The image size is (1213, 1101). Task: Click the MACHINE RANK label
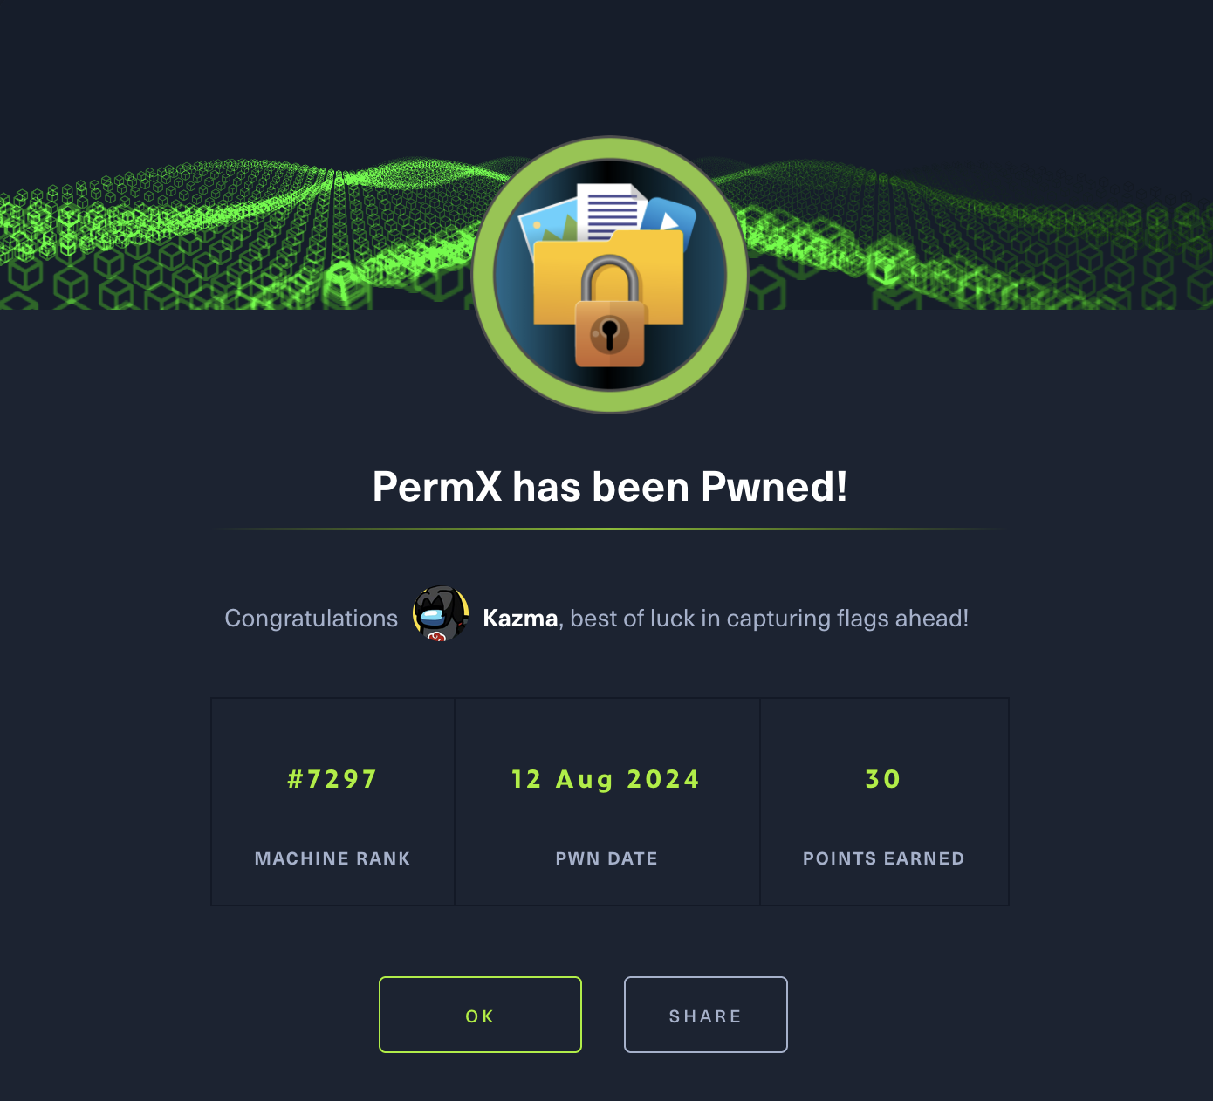[x=332, y=858]
